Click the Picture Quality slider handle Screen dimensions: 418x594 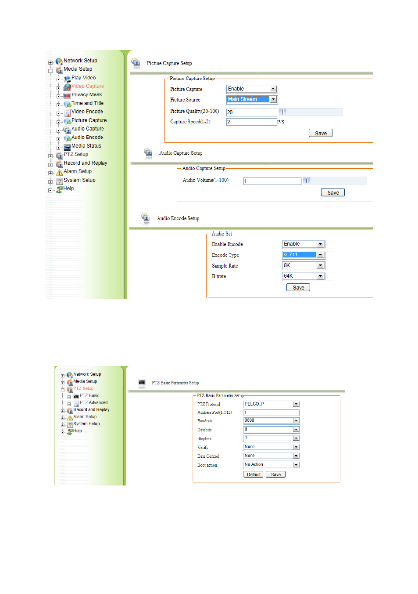(x=283, y=112)
